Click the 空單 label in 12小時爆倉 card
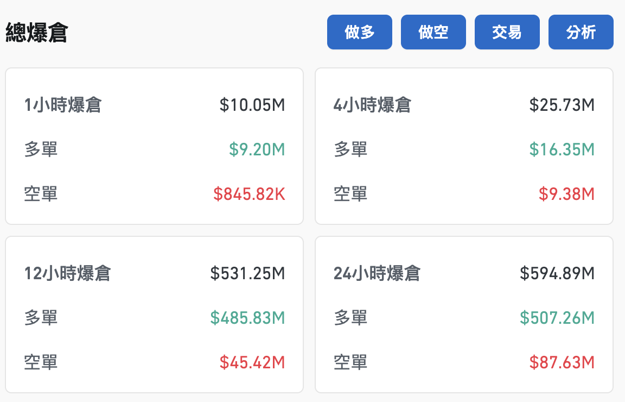Image resolution: width=625 pixels, height=402 pixels. [x=40, y=362]
